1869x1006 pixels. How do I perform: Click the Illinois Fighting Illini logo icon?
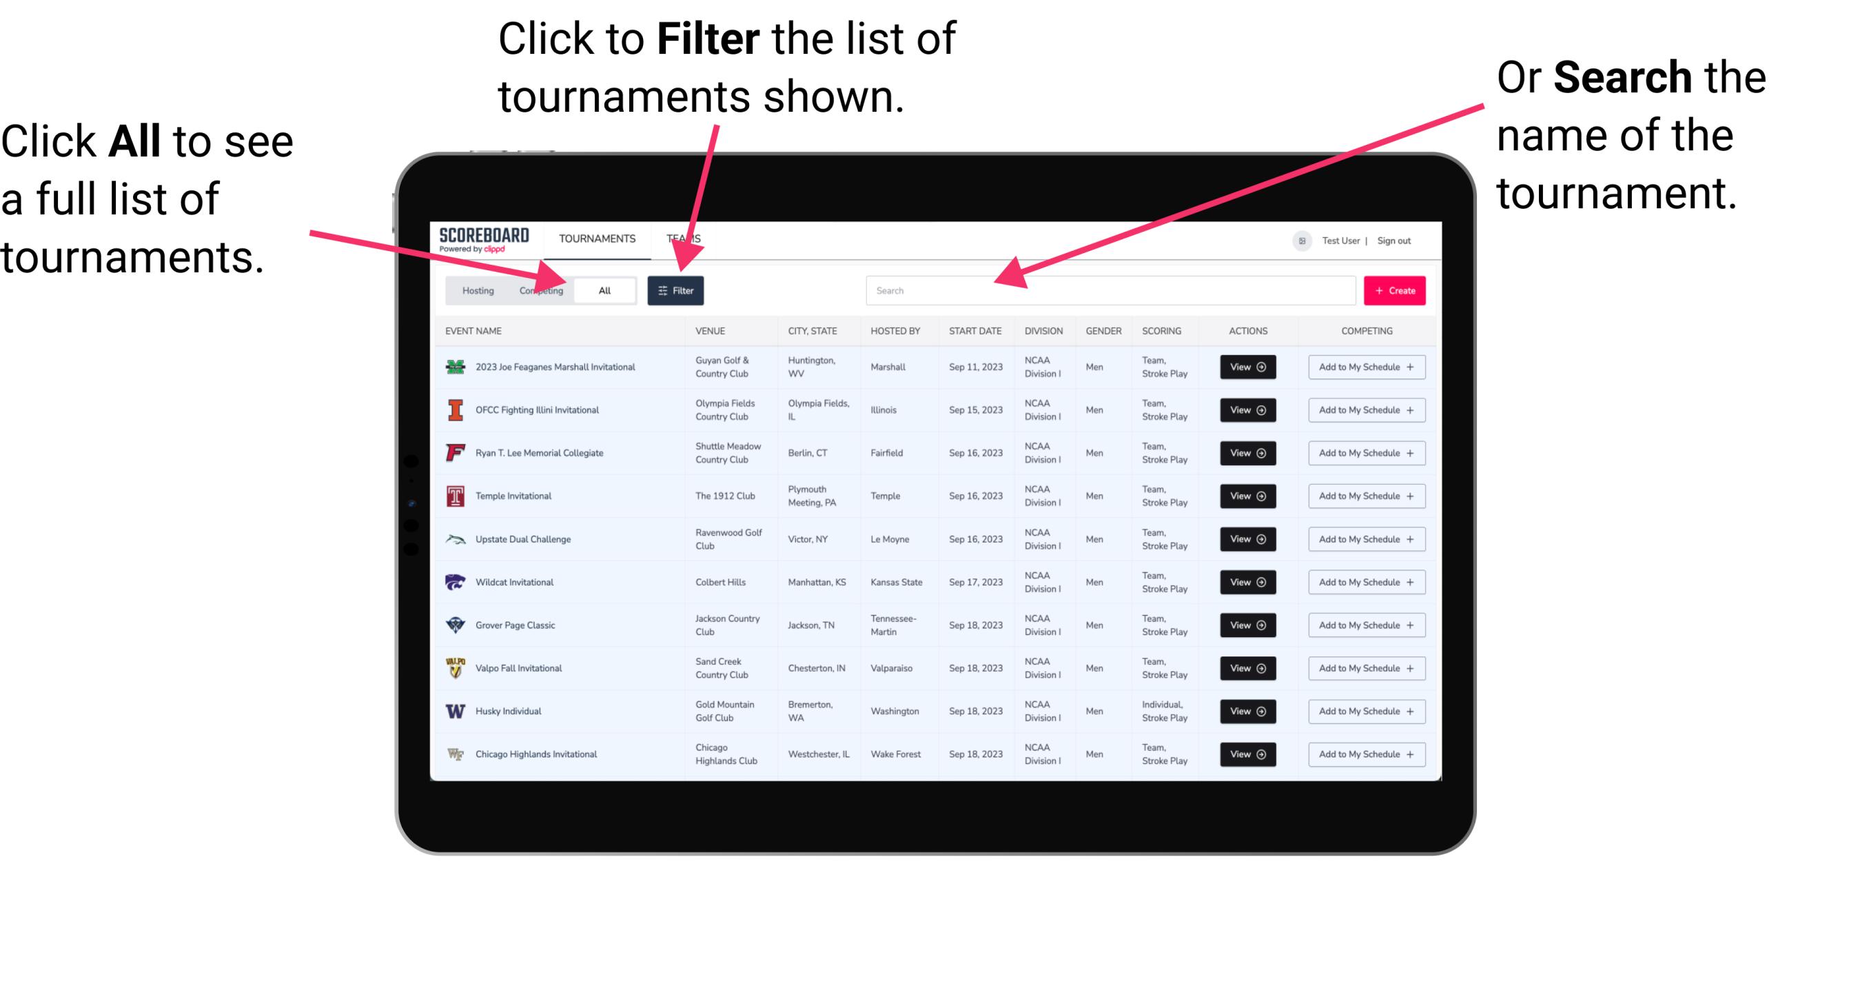coord(454,412)
